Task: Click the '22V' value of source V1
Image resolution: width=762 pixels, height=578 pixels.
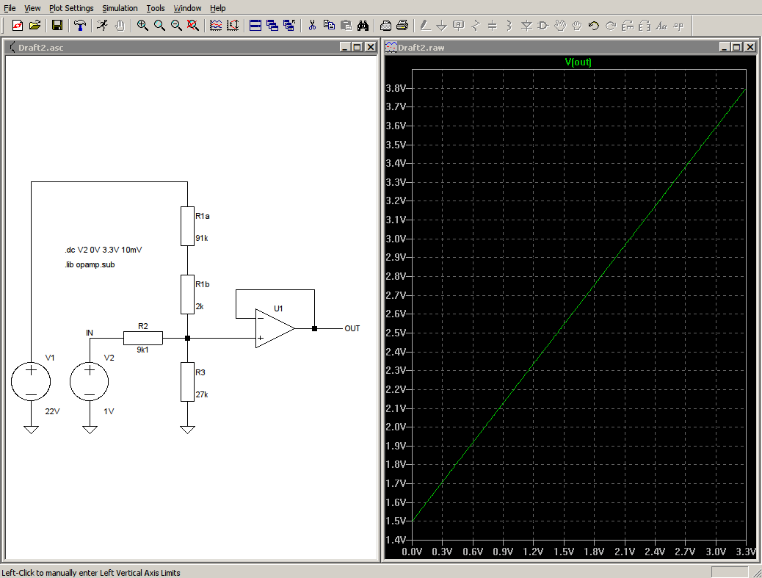Action: tap(52, 411)
